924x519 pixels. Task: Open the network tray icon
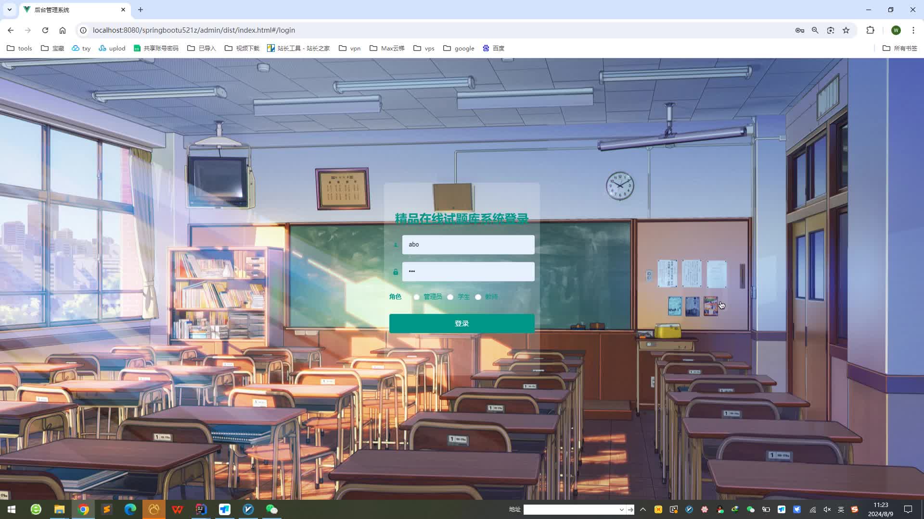pyautogui.click(x=813, y=509)
